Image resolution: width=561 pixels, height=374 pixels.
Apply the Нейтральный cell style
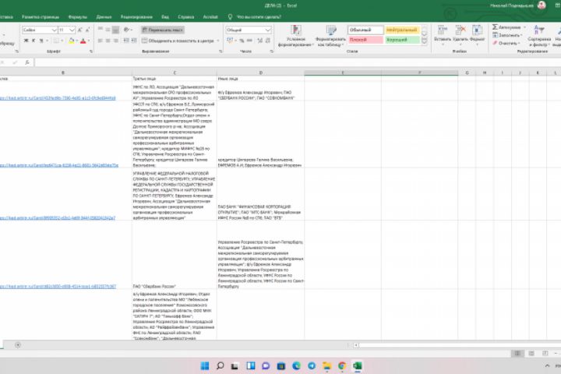coord(402,30)
